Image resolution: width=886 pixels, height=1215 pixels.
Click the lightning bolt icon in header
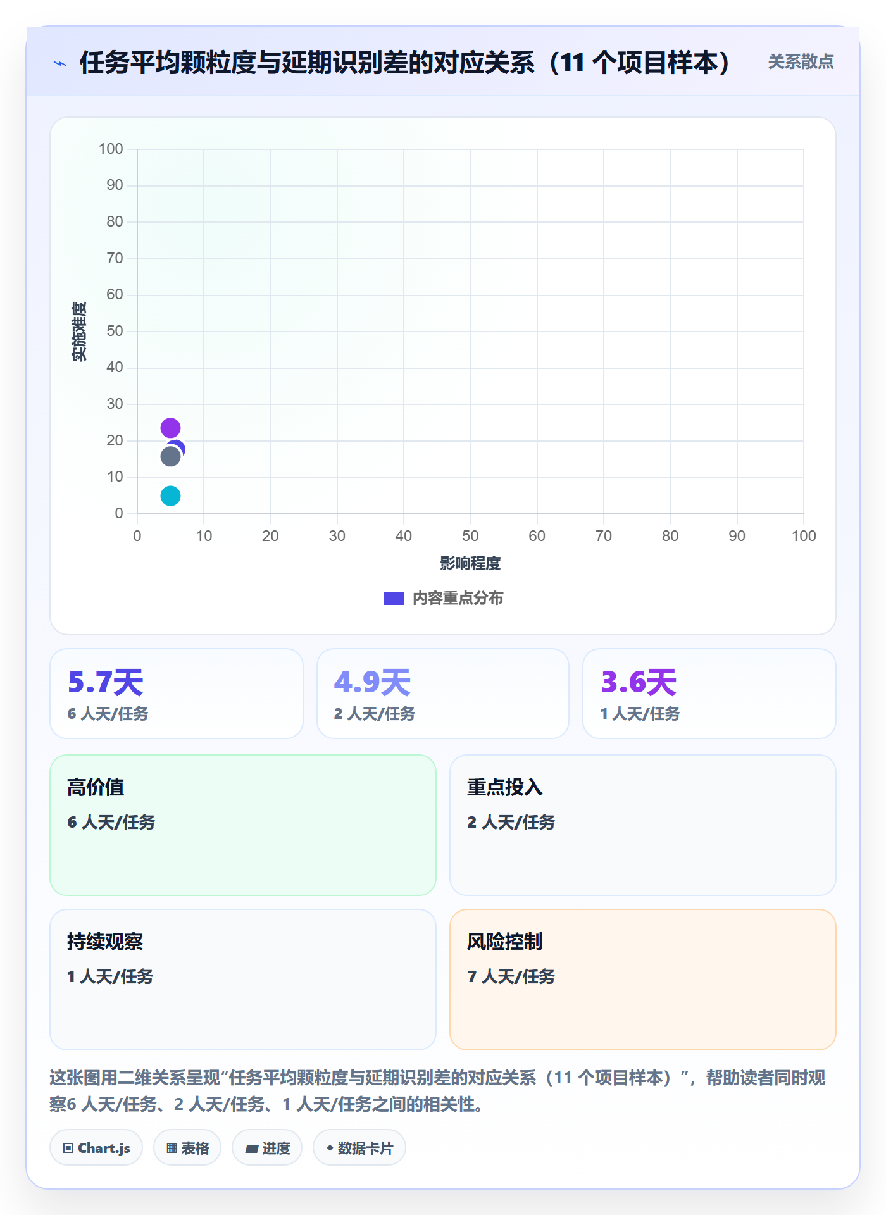point(60,63)
